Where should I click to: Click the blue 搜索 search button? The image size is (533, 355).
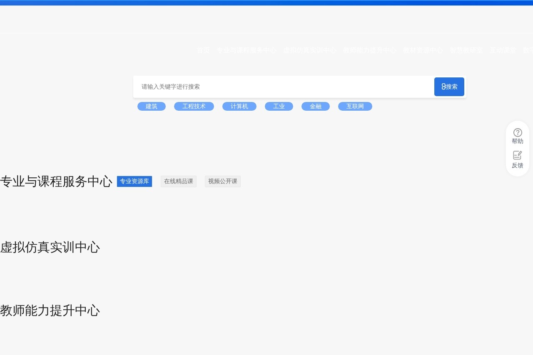pos(449,87)
